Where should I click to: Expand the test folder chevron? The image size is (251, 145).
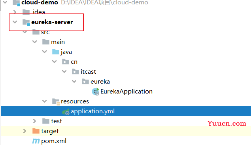(x=34, y=121)
